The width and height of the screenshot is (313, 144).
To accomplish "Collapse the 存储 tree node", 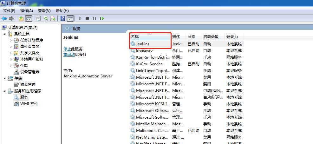I will tap(4, 78).
